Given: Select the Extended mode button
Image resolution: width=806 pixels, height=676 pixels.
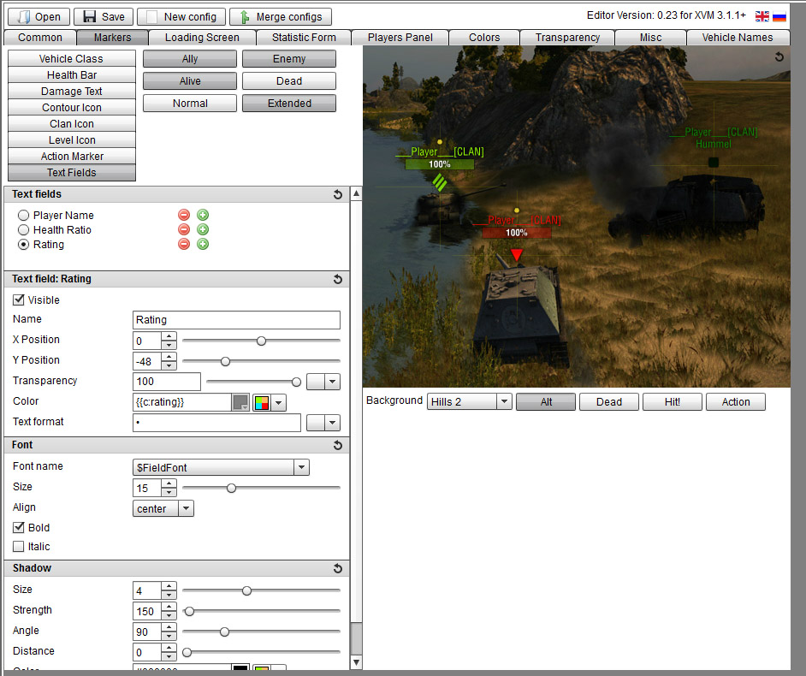Looking at the screenshot, I should (x=289, y=103).
